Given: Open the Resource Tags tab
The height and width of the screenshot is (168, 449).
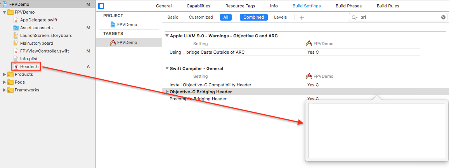Looking at the screenshot, I should coord(240,6).
